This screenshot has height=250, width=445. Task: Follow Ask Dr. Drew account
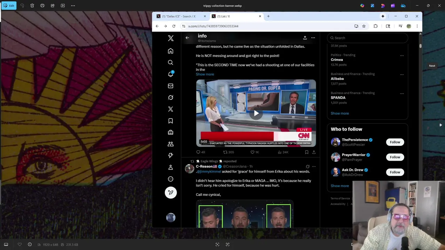[x=395, y=172]
